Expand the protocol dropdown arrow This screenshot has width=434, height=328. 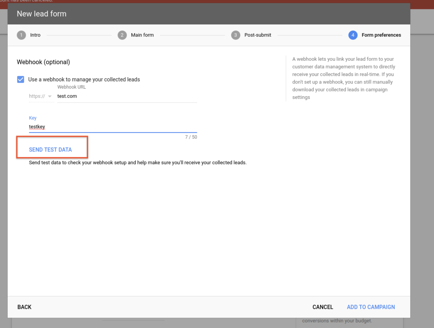click(49, 97)
